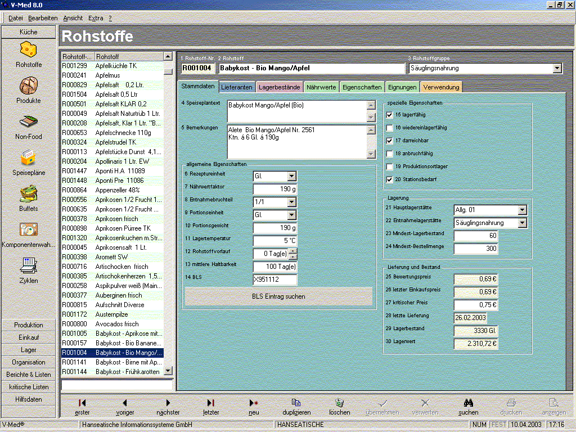Open the Rohstoffe cheese icon in sidebar

29,51
